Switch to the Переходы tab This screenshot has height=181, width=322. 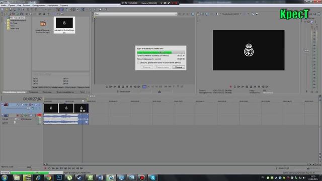[47, 92]
